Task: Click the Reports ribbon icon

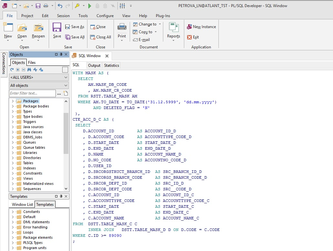Action: point(174,28)
